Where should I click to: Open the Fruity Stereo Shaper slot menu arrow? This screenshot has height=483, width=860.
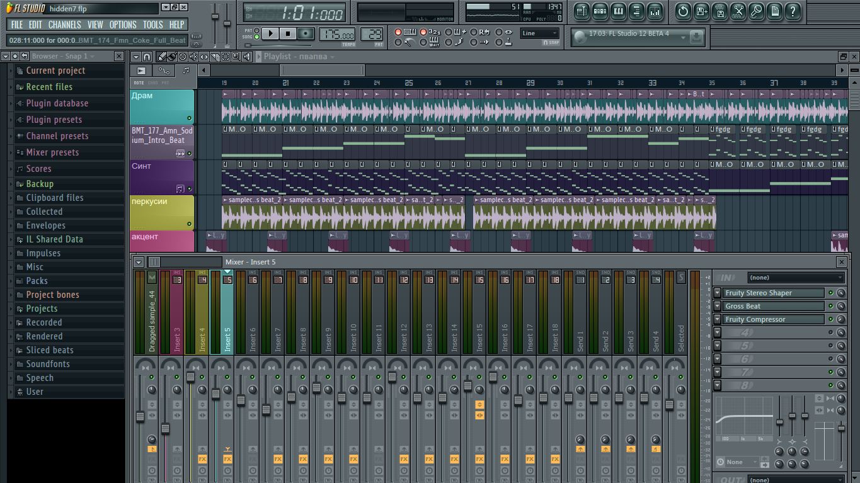coord(717,293)
